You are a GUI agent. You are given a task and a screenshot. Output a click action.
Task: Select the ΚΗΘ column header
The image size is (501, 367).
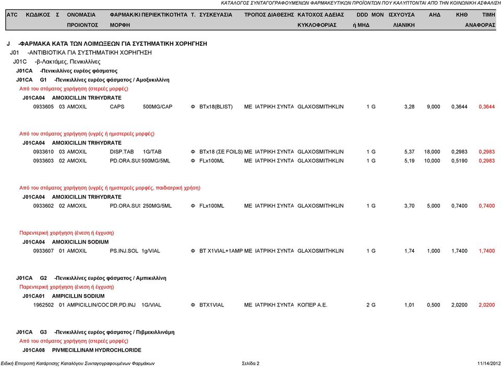click(462, 15)
